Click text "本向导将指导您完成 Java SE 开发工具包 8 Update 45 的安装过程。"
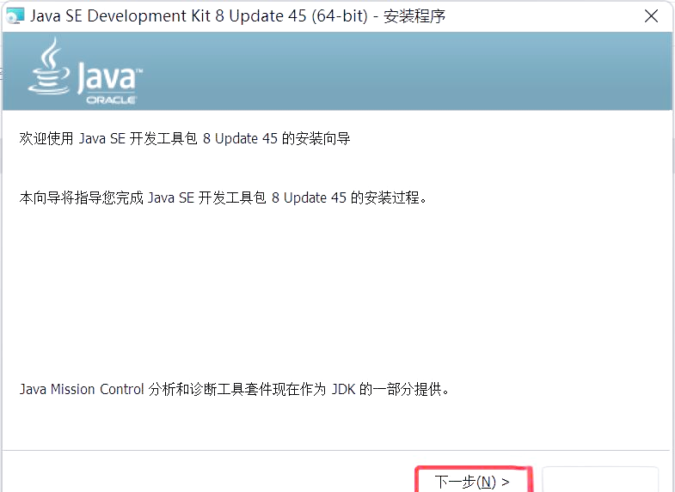Viewport: 675px width, 492px height. pos(224,197)
